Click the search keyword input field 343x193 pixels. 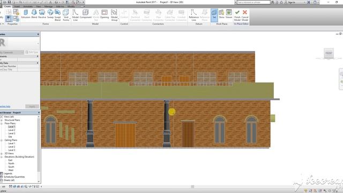[x=253, y=2]
